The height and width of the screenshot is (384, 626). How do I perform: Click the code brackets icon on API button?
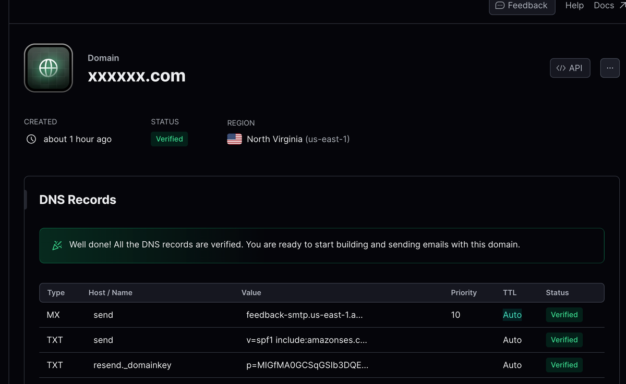561,68
